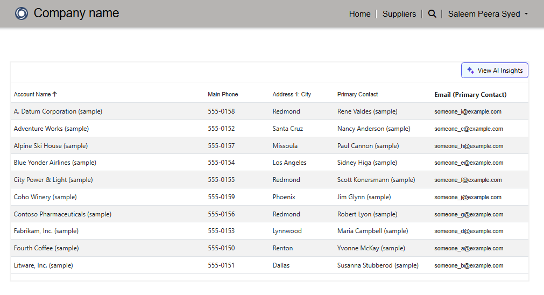Click phone number 555-0151
The image size is (544, 295).
pyautogui.click(x=221, y=265)
